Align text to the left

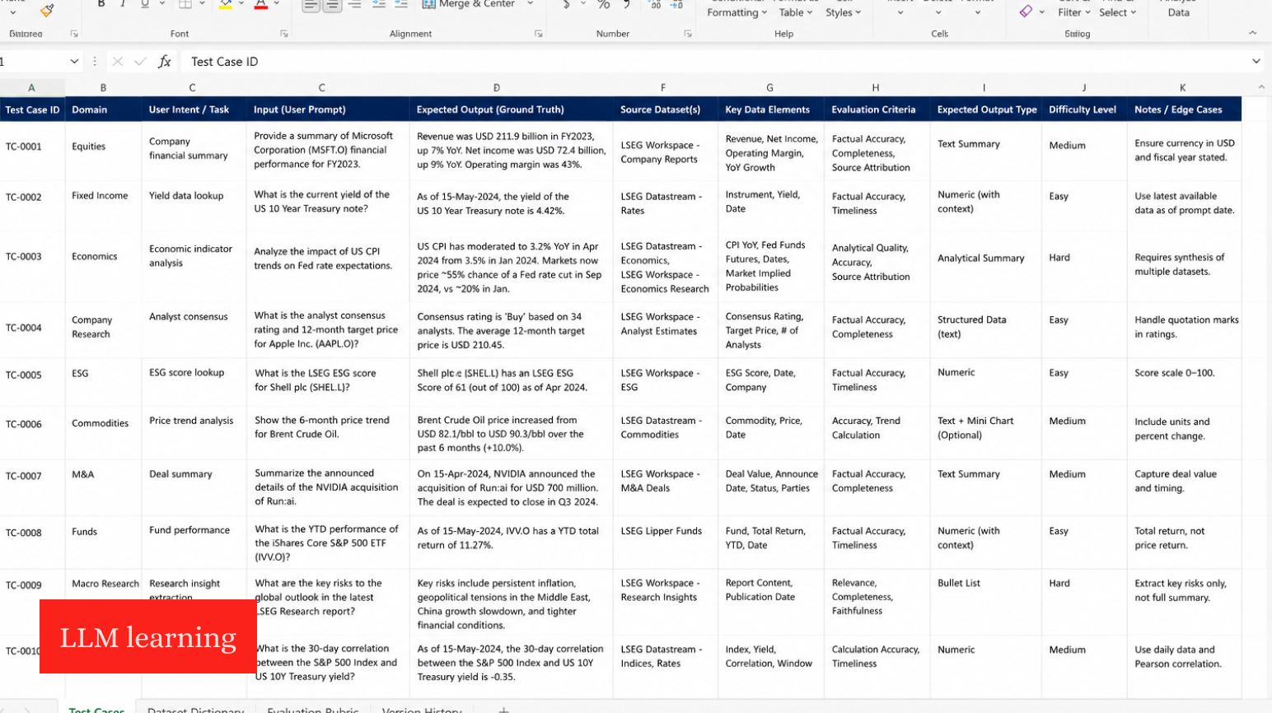(311, 5)
